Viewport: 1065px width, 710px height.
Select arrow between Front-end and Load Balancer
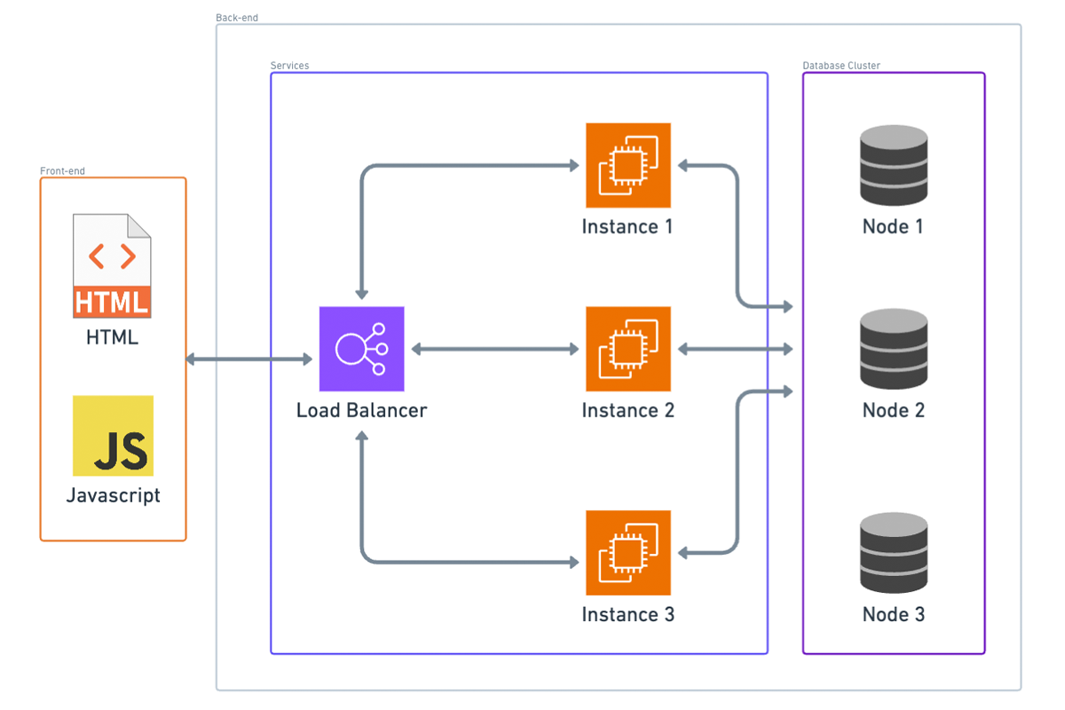249,359
